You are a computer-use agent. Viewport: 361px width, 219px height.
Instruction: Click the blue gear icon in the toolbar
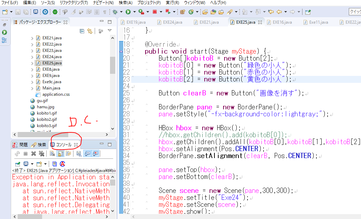pos(45,12)
